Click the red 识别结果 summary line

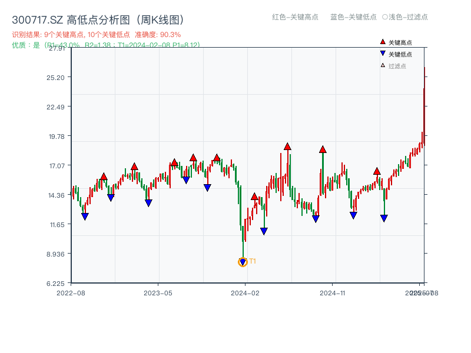click(97, 35)
